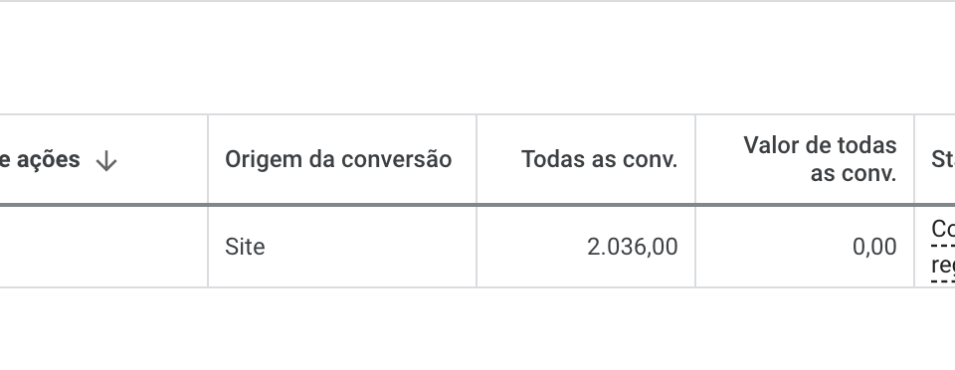This screenshot has height=370, width=955.
Task: Click the blank area below the Site row
Action: pyautogui.click(x=477, y=328)
